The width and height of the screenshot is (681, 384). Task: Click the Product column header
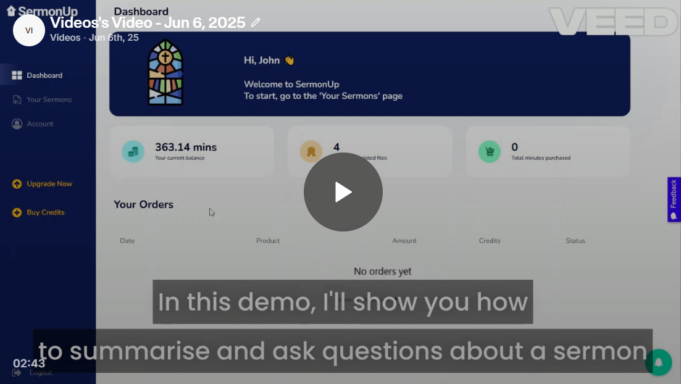coord(268,241)
